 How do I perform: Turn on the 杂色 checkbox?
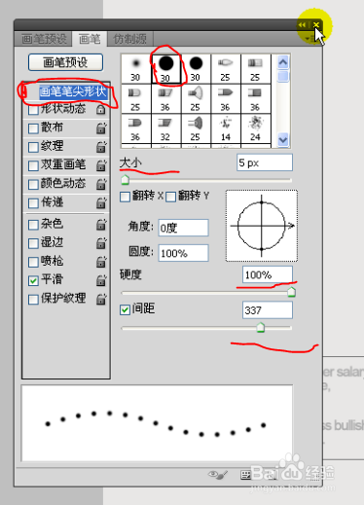[33, 225]
